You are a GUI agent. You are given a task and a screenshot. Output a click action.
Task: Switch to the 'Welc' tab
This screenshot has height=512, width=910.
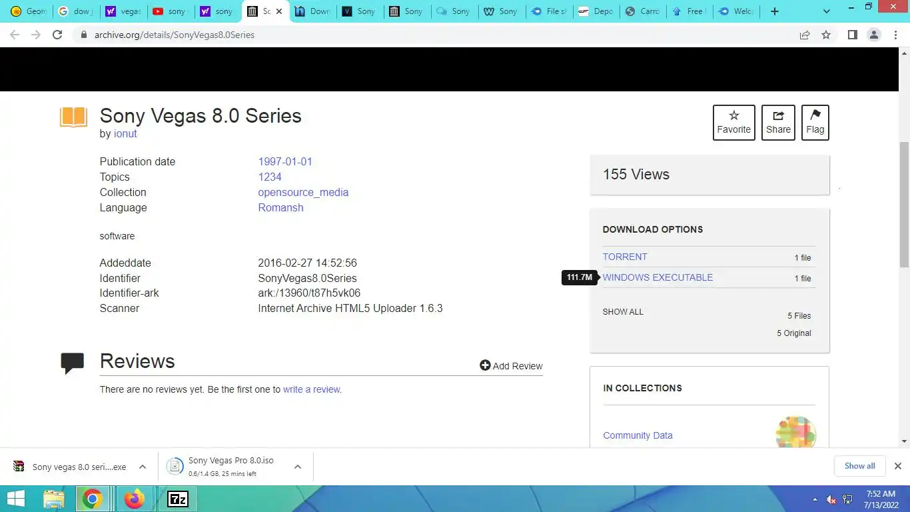tap(738, 11)
